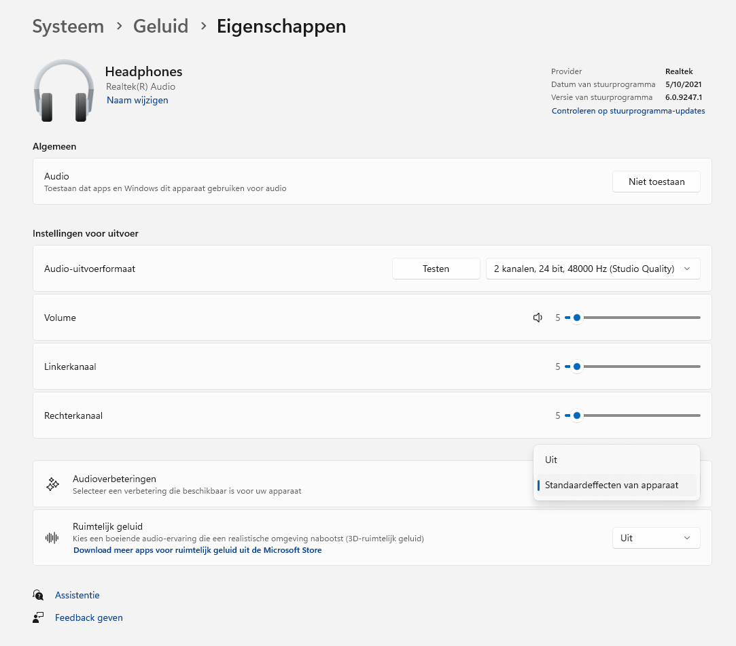Click the headphones device icon
The image size is (736, 646).
tap(64, 91)
